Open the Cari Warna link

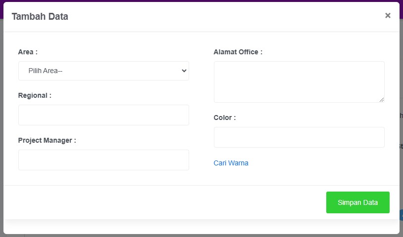pos(231,163)
